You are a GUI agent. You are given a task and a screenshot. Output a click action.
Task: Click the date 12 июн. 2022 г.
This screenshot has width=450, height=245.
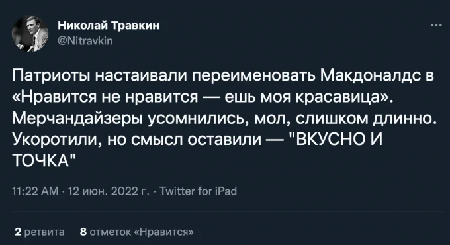[x=109, y=191]
